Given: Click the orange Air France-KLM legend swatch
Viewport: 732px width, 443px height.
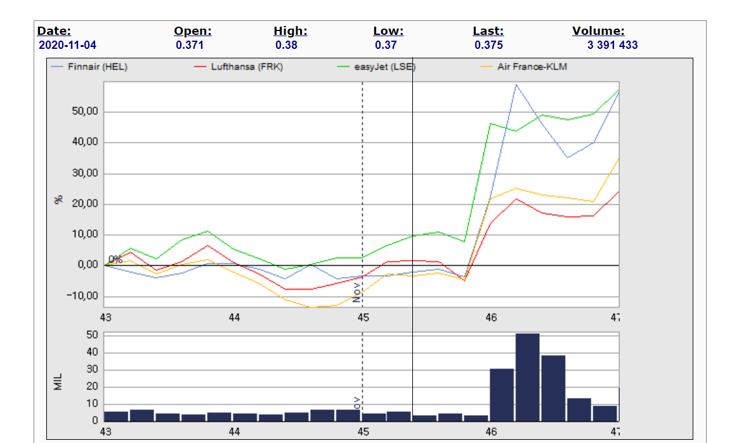Looking at the screenshot, I should pos(487,67).
